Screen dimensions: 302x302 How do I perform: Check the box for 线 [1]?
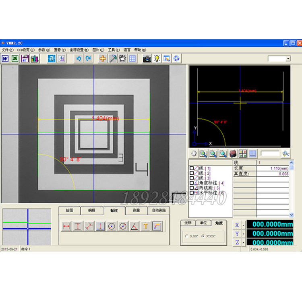coord(192,168)
